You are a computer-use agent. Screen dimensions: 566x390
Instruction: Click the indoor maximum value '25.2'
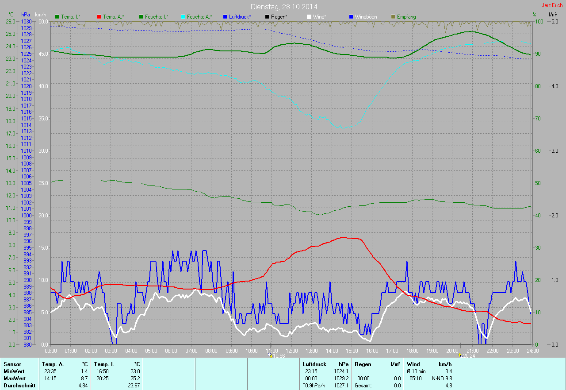pyautogui.click(x=135, y=378)
